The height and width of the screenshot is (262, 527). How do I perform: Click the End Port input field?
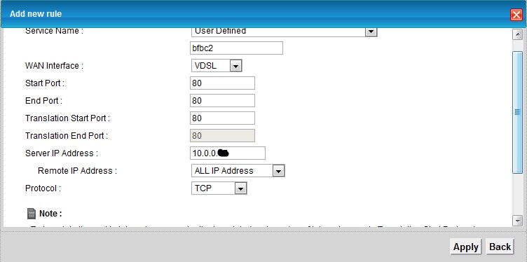point(222,100)
